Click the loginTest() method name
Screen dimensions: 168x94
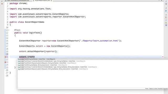pos(35,33)
